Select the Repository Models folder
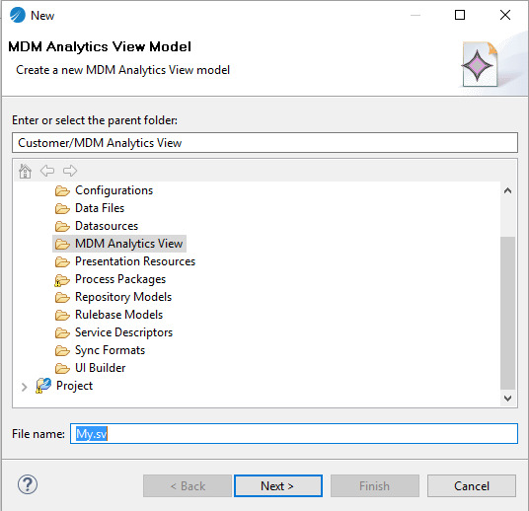 [123, 297]
